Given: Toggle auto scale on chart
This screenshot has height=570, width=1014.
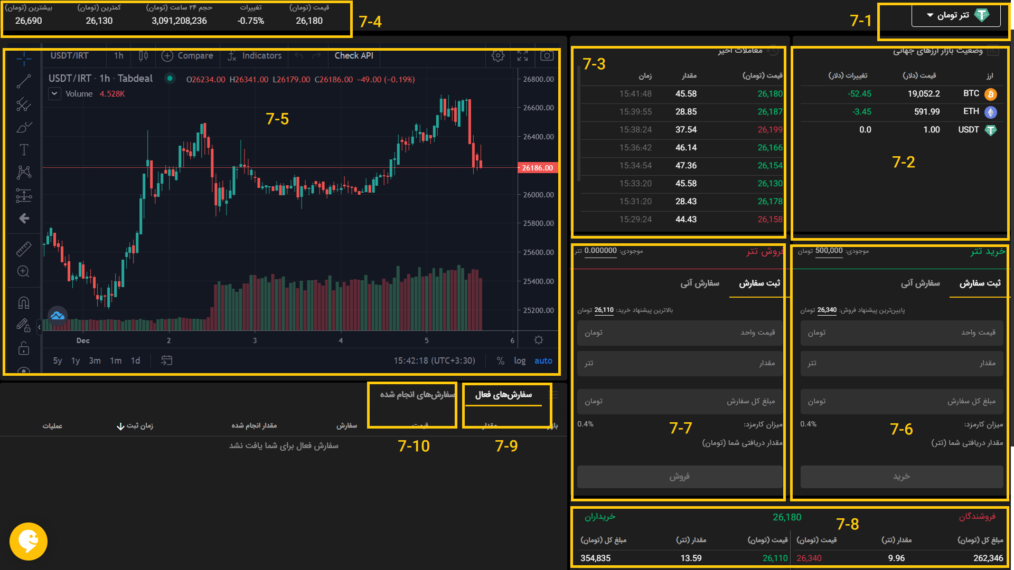Looking at the screenshot, I should pos(543,360).
